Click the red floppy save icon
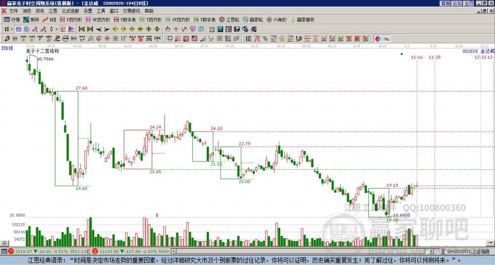 (x=237, y=29)
